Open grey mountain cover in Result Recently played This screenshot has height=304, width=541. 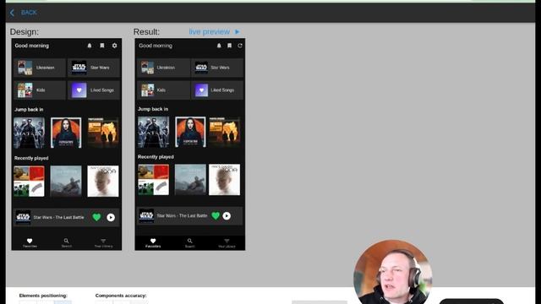190,180
